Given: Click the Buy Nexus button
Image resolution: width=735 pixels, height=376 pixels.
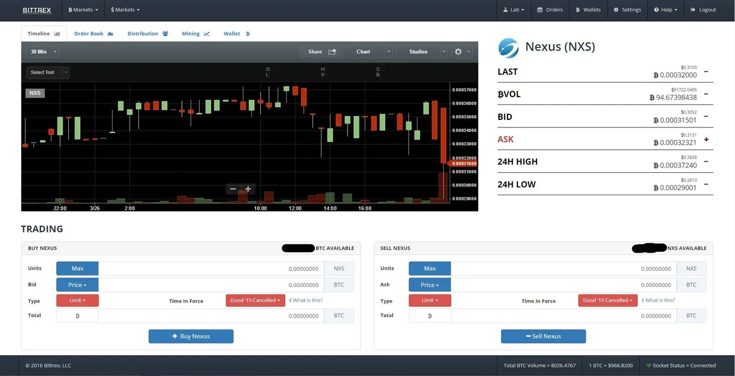Looking at the screenshot, I should click(x=191, y=336).
